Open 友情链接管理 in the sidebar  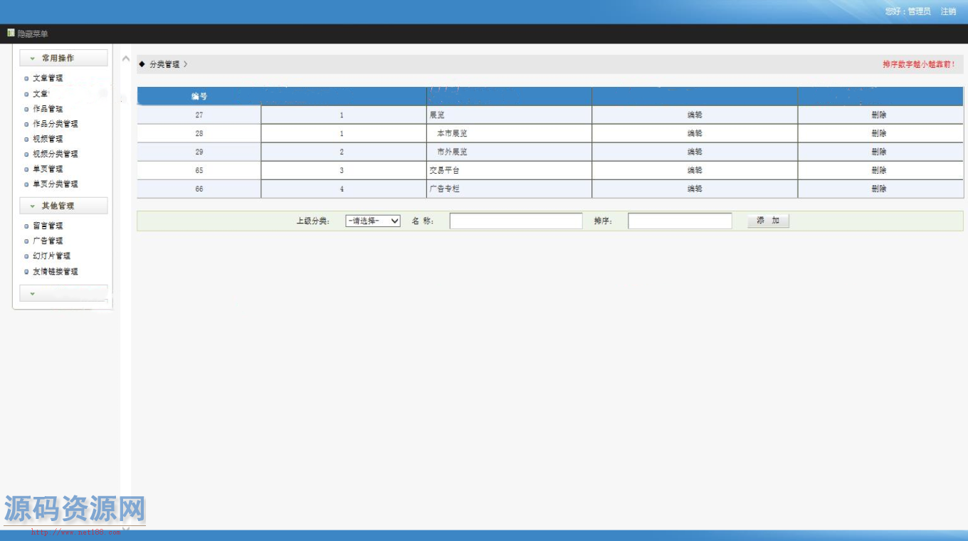[55, 271]
